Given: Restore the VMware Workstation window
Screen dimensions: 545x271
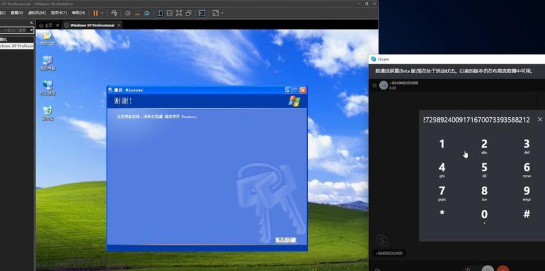Looking at the screenshot, I should (x=366, y=4).
